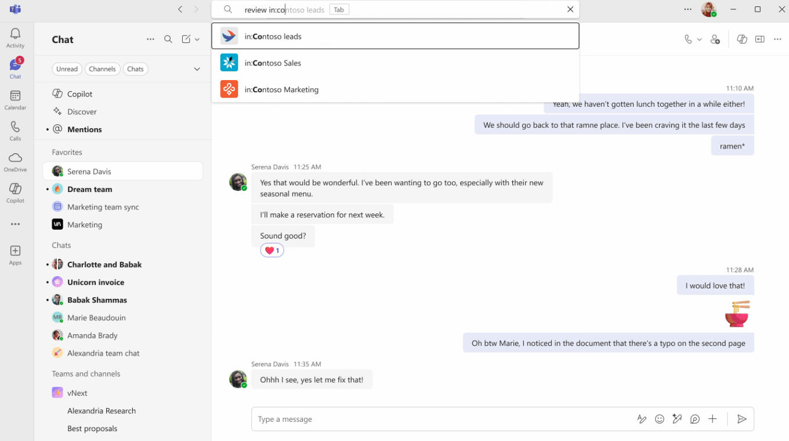Select the Serena Davis chat
Image resolution: width=789 pixels, height=441 pixels.
122,171
